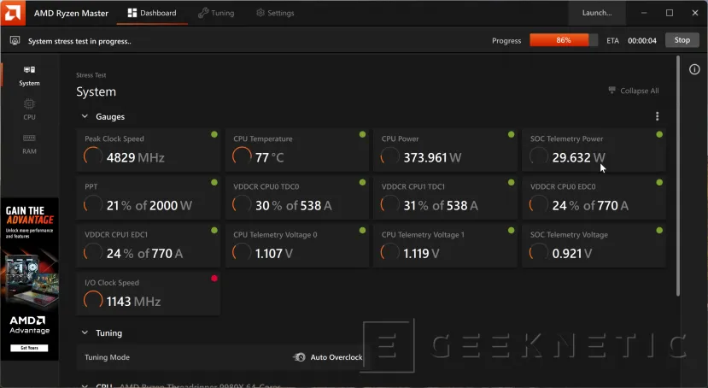This screenshot has width=708, height=388.
Task: Click the AMD Advantage advertisement banner
Action: click(x=30, y=279)
